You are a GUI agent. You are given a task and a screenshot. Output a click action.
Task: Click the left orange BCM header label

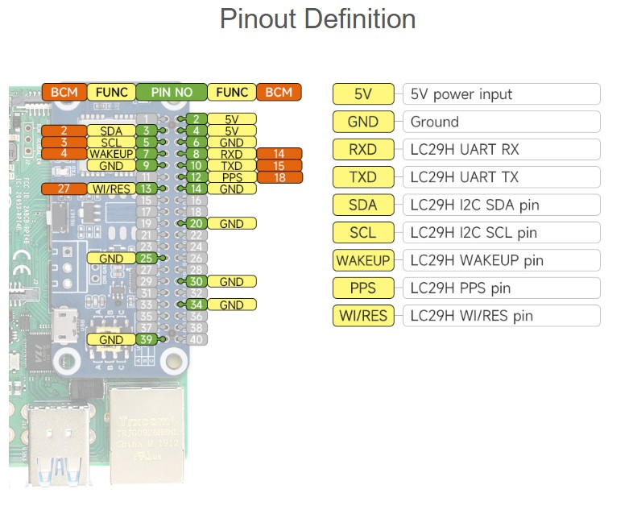(64, 92)
